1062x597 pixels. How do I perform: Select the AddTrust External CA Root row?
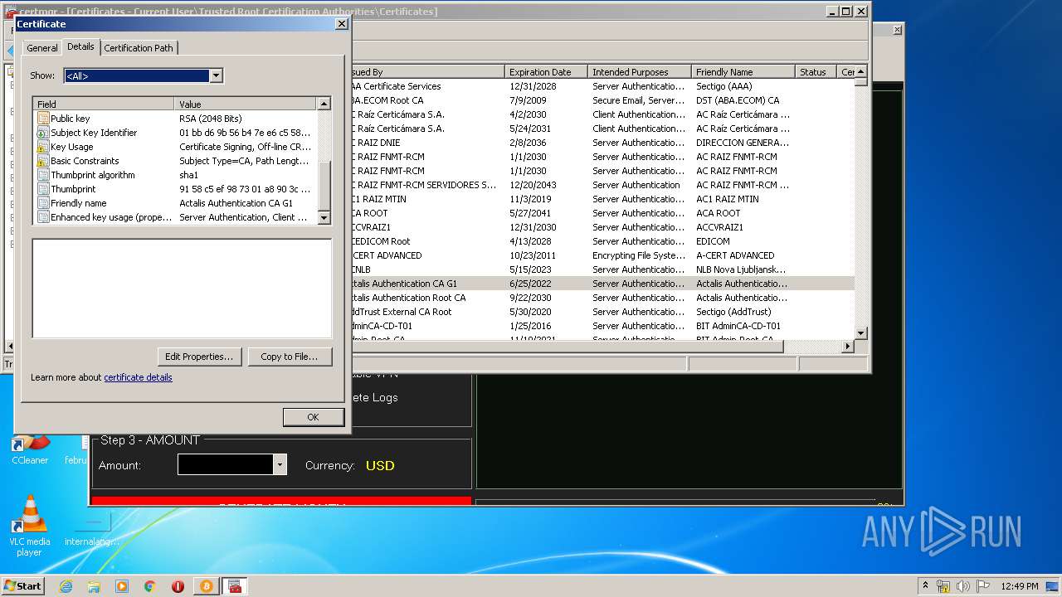602,312
